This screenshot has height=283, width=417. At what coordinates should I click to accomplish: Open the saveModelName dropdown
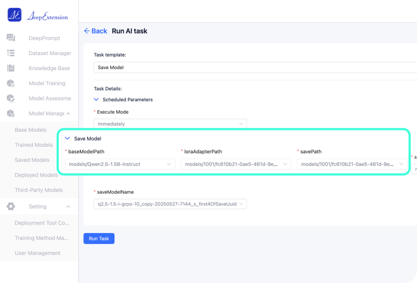pos(170,204)
